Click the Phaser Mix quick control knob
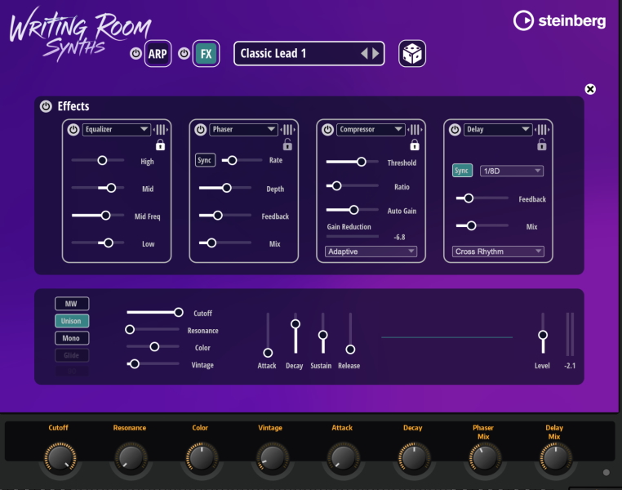This screenshot has width=622, height=490. (485, 458)
